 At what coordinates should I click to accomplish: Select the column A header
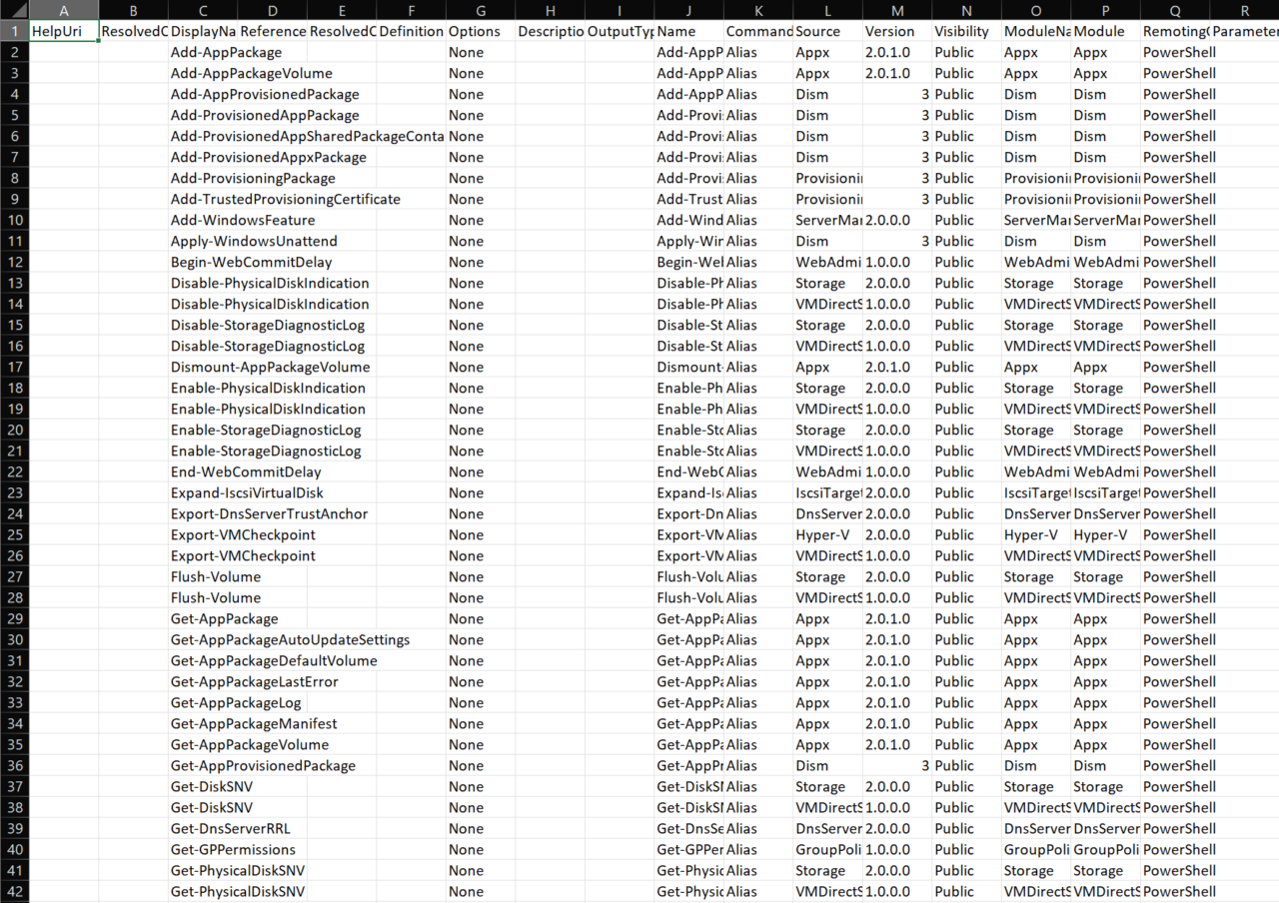(63, 10)
